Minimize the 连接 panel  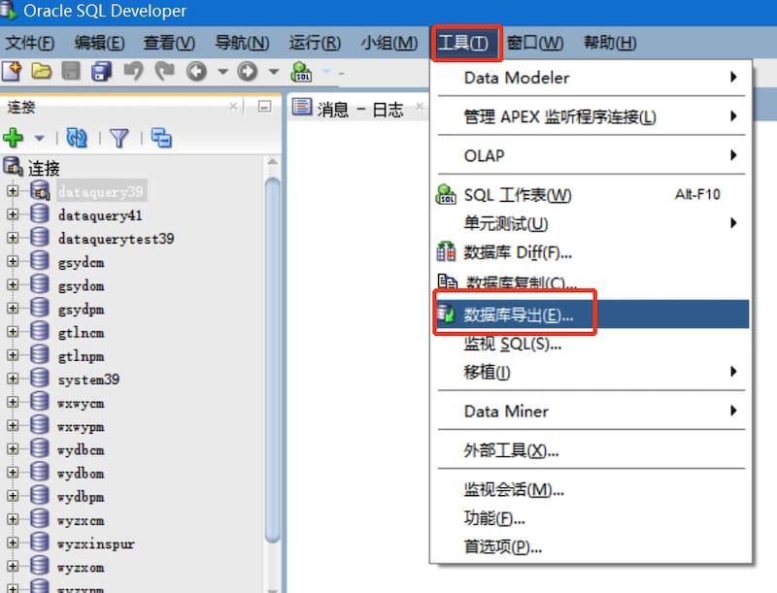point(264,107)
